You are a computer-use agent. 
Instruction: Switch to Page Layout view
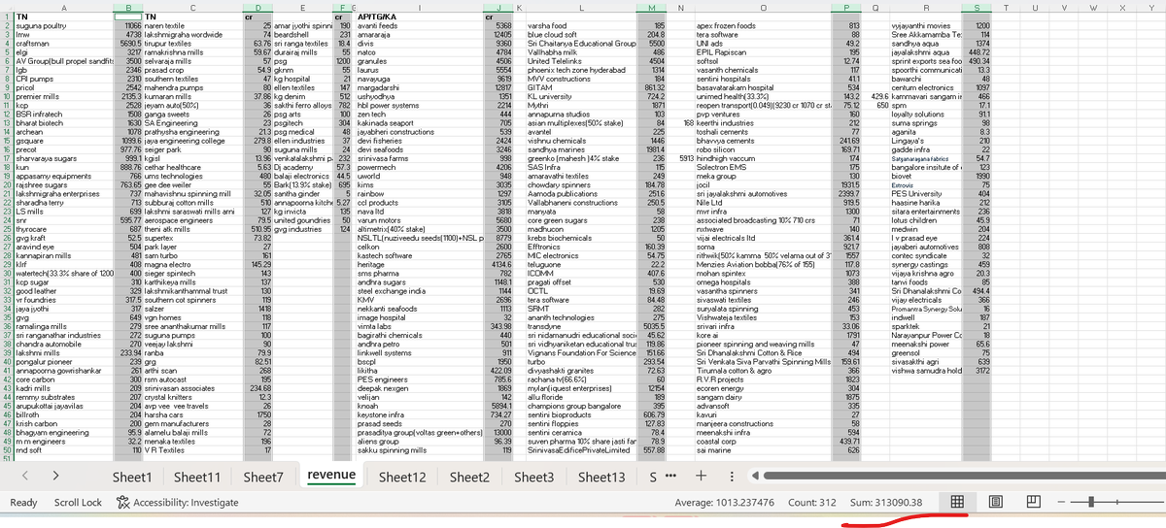(x=994, y=502)
